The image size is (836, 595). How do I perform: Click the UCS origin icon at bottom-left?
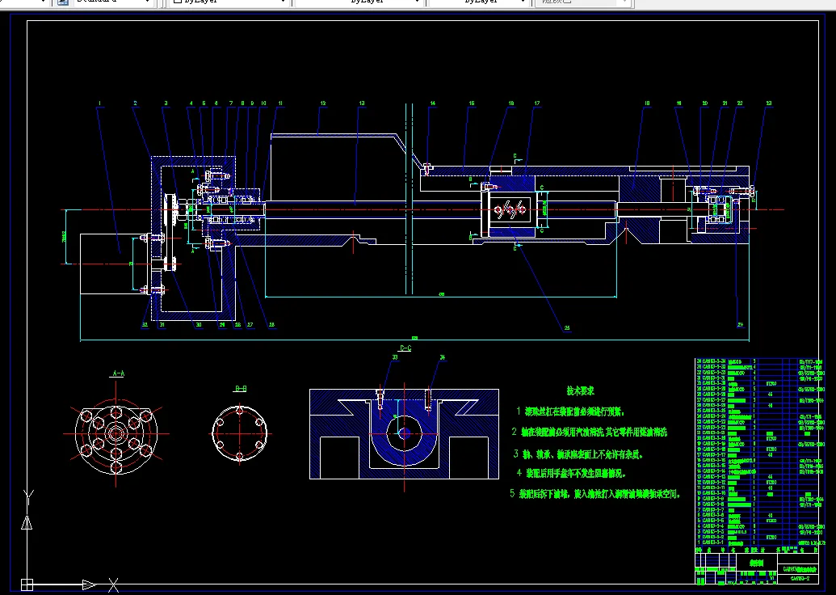pyautogui.click(x=27, y=584)
